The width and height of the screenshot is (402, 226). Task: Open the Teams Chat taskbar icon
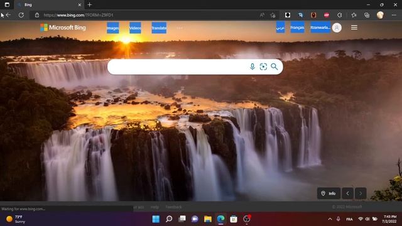[195, 219]
